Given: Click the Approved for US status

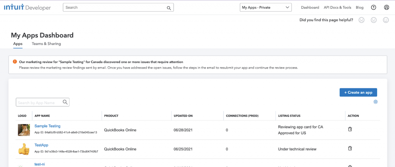Looking at the screenshot, I should (292, 133).
